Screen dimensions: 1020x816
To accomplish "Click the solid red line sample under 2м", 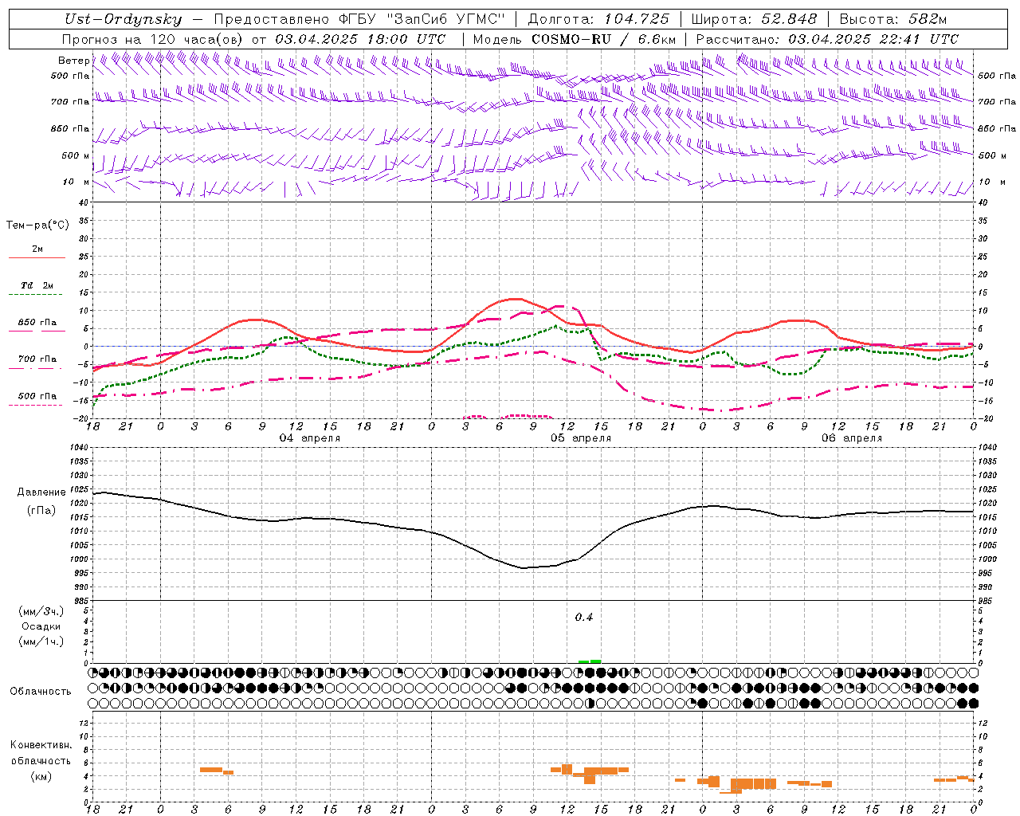I will point(37,257).
